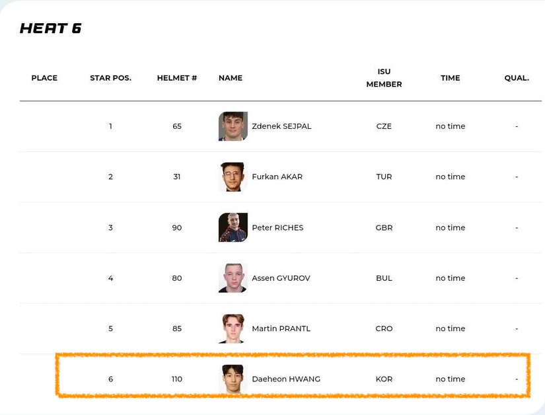Viewport: 545px width, 415px height.
Task: Open Furkan AKAR's profile photo
Action: click(x=233, y=176)
